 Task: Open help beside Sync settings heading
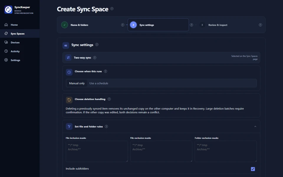click(x=97, y=45)
